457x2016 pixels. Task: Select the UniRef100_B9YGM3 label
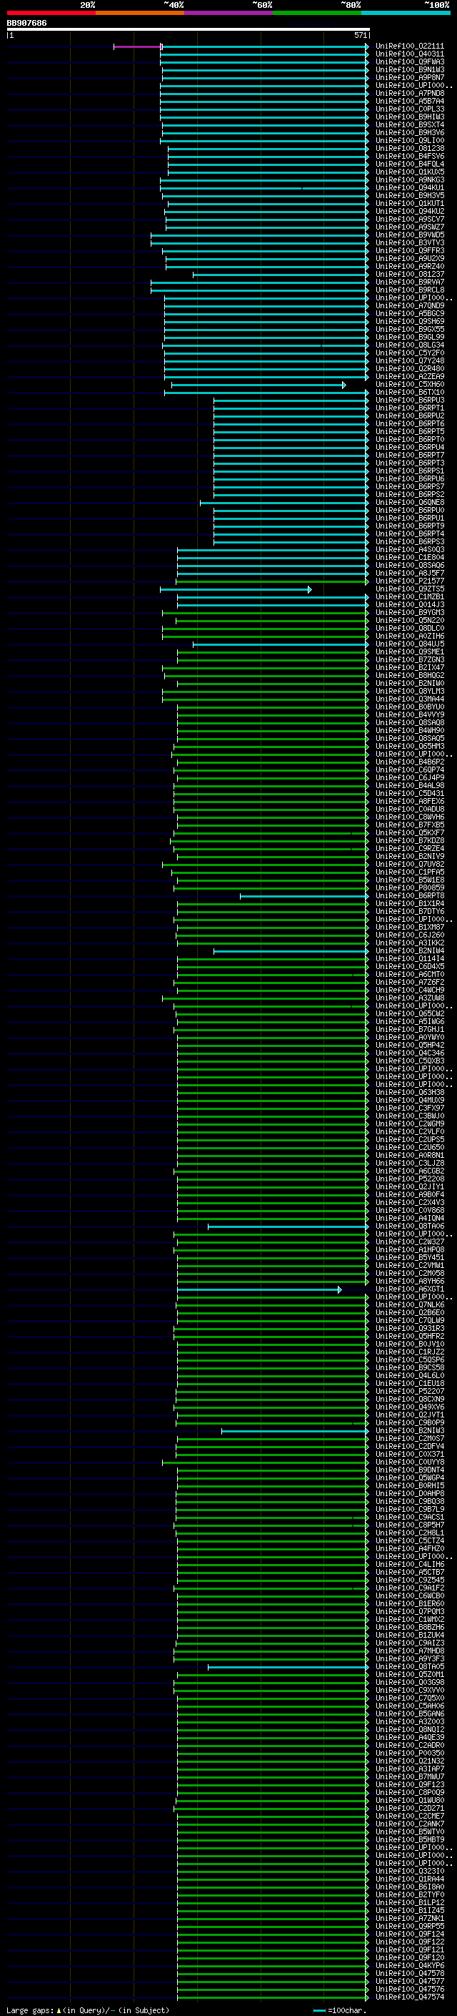tap(409, 613)
